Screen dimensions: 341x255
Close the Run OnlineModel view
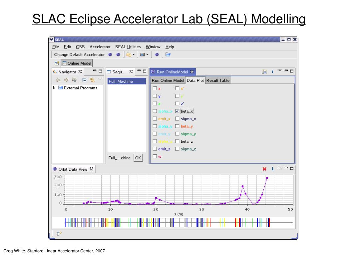(x=192, y=72)
